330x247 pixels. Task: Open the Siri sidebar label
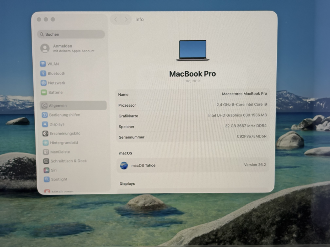click(54, 170)
